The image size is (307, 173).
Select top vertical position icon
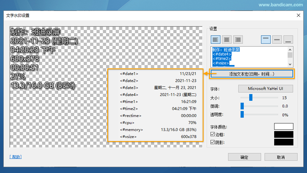[x=266, y=39]
